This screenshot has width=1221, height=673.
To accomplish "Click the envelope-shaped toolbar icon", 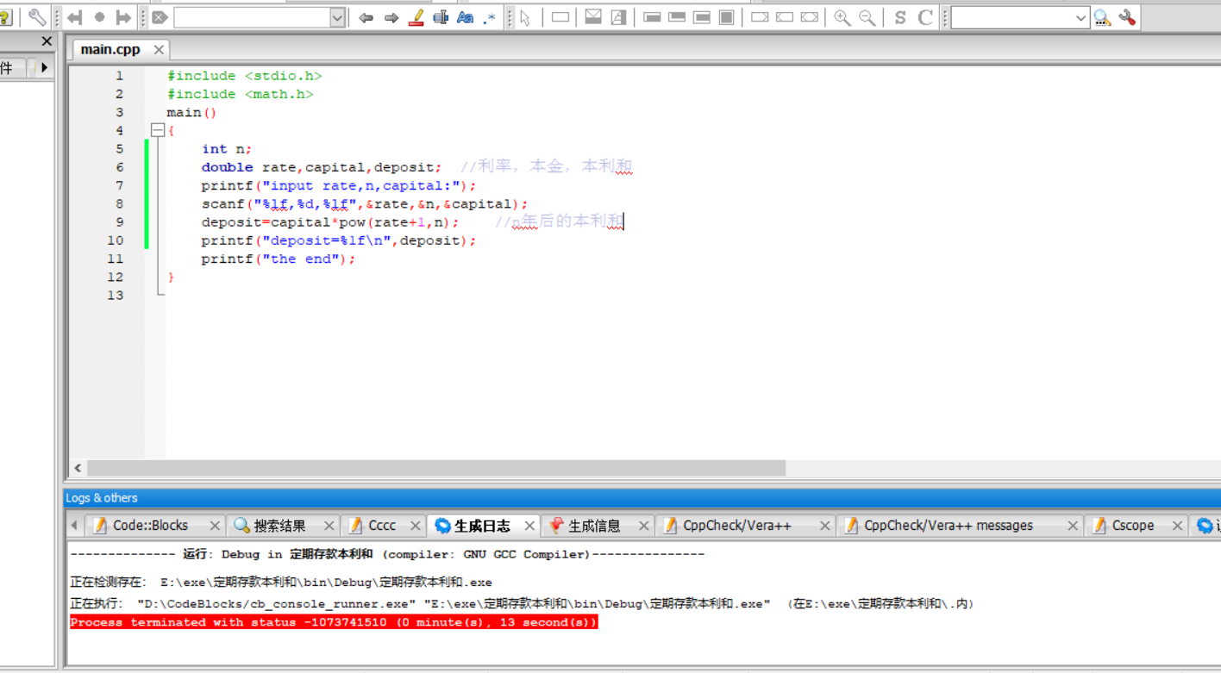I will pyautogui.click(x=593, y=17).
